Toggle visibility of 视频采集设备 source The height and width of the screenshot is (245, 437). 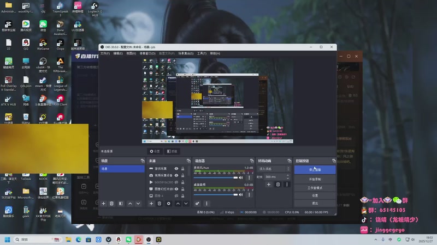[176, 175]
